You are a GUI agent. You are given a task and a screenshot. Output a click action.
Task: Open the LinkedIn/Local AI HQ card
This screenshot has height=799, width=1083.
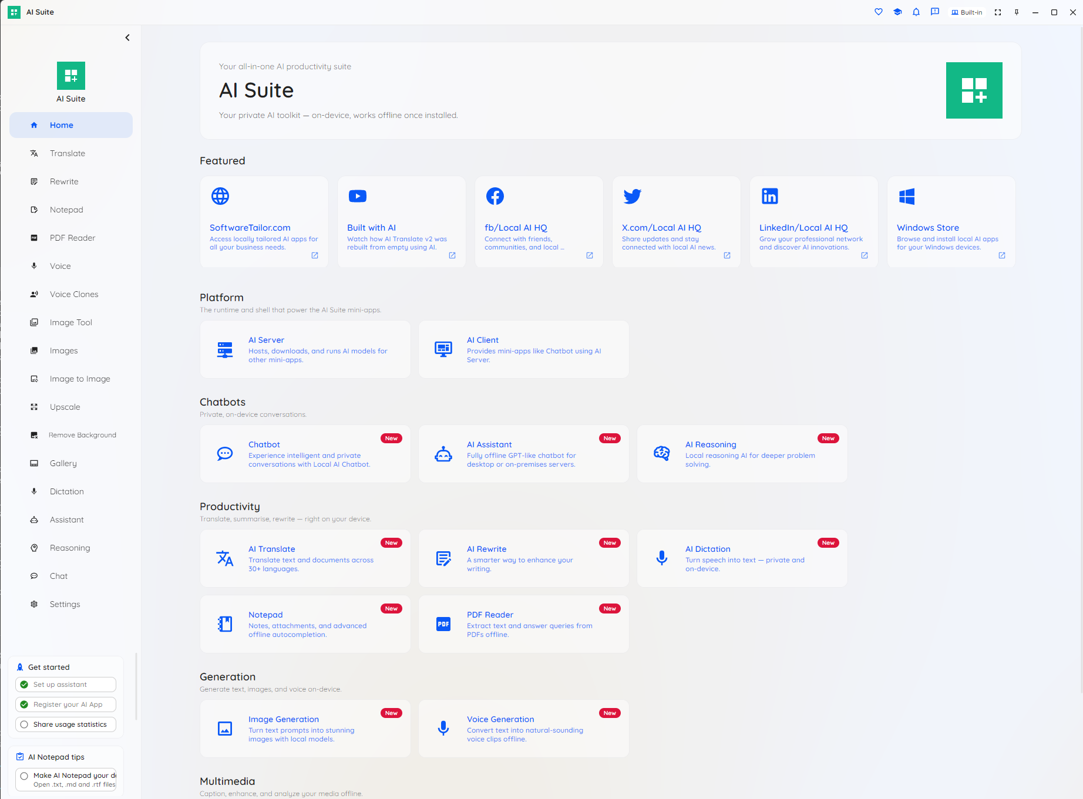[814, 222]
